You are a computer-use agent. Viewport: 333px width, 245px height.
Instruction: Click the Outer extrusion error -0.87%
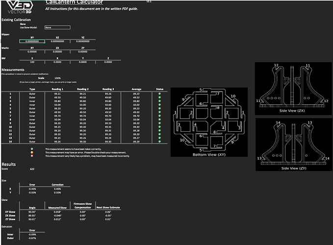(32, 238)
